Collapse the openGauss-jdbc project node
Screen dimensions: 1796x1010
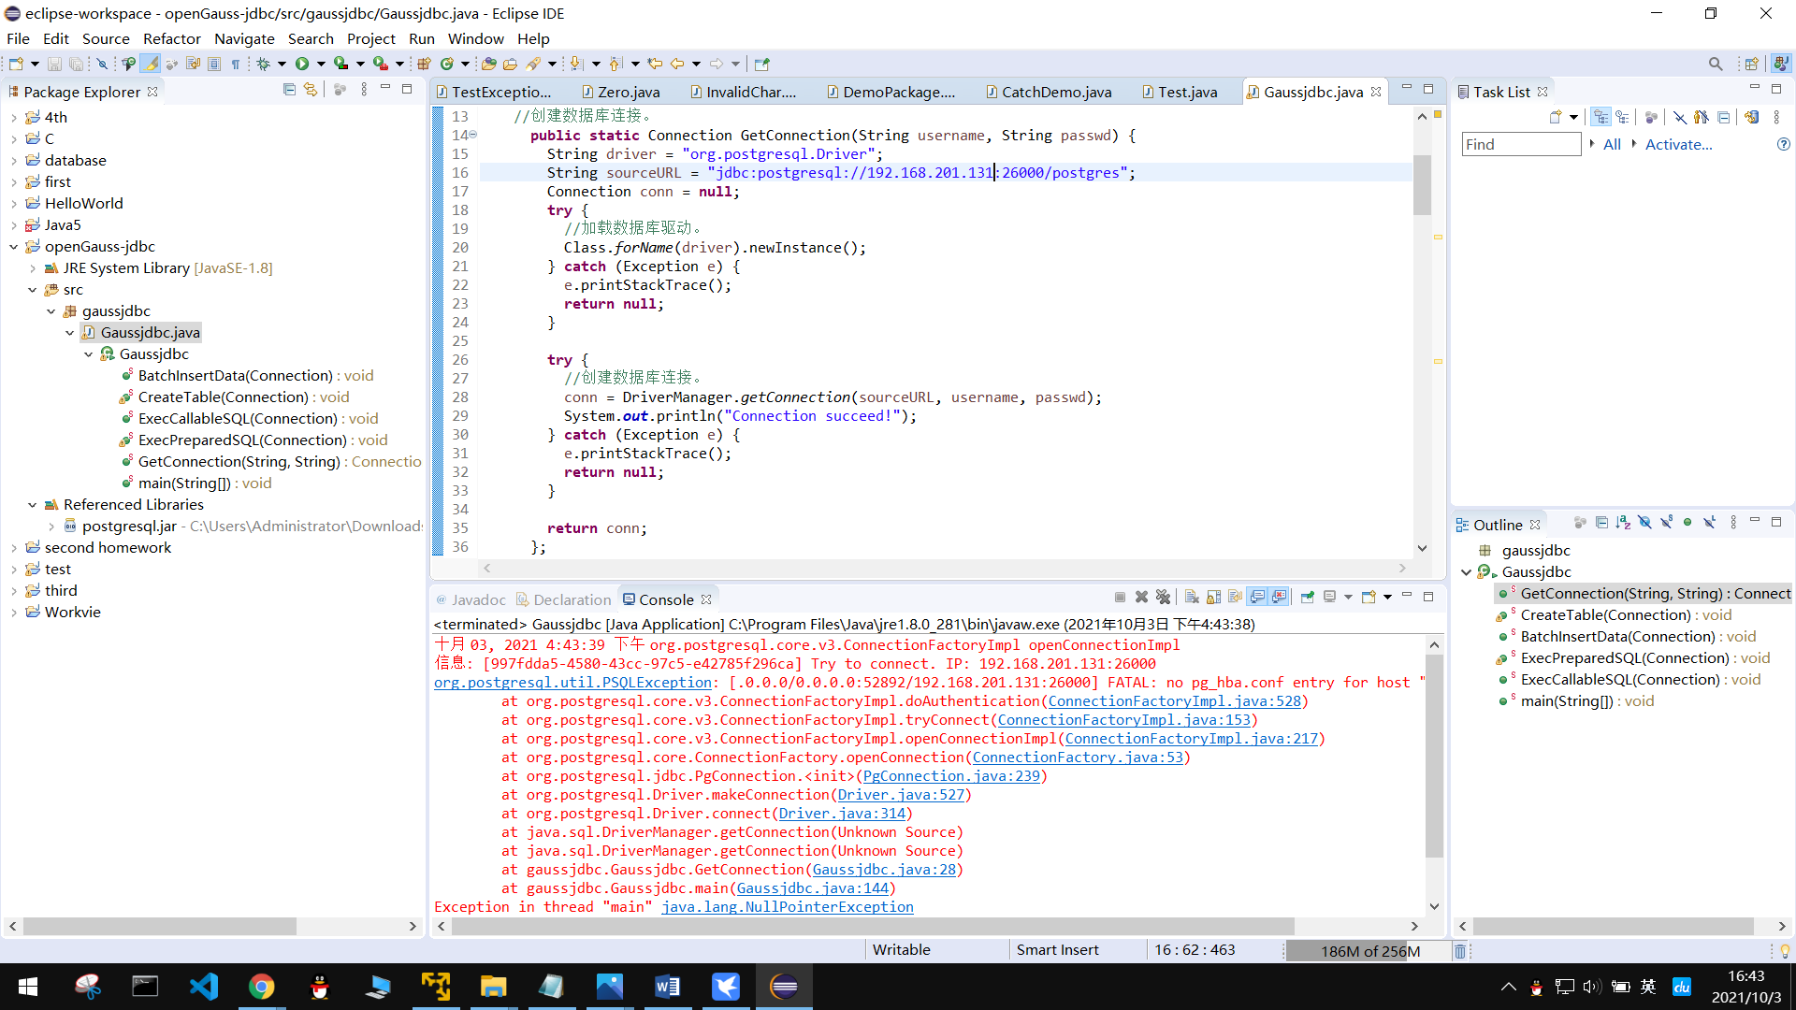[x=13, y=247]
